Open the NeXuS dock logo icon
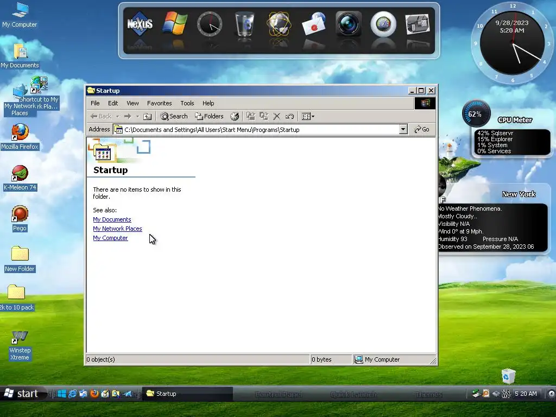The height and width of the screenshot is (417, 556). [140, 24]
